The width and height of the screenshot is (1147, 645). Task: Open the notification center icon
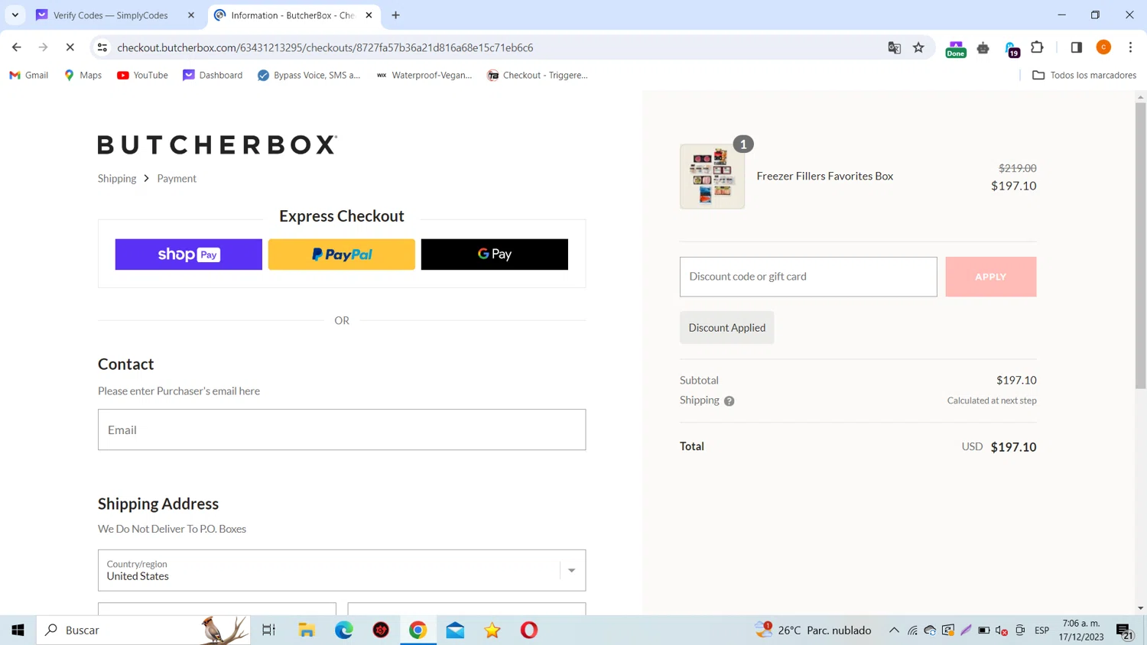pos(1124,630)
